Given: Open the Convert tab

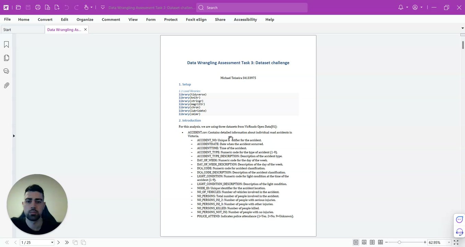Looking at the screenshot, I should [x=45, y=20].
